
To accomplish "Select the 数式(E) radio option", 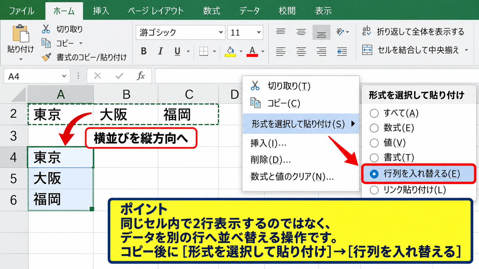I will tap(374, 128).
